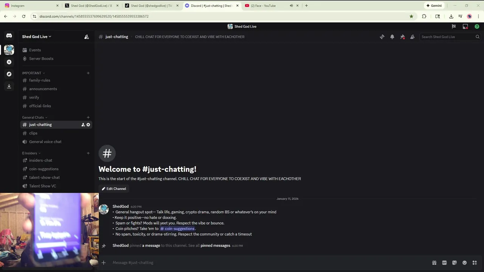Send a gift using the gift icon
Viewport: 484px width, 272px height.
[434, 263]
